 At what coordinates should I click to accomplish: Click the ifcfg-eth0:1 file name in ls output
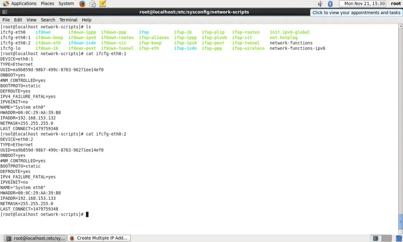(15, 37)
